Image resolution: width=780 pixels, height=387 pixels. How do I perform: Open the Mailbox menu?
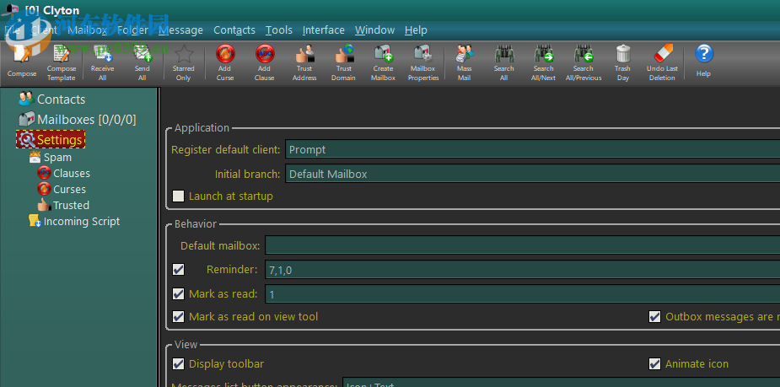coord(88,30)
